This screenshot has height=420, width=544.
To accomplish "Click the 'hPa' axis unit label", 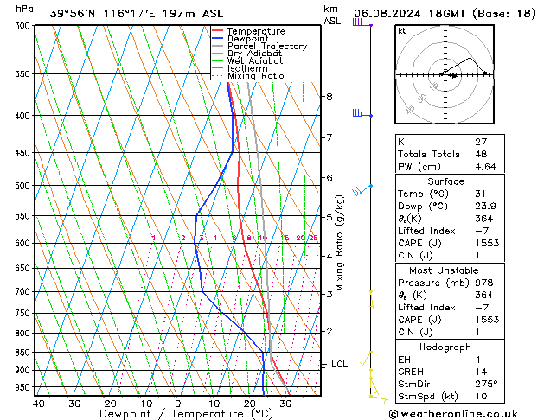I will point(24,9).
